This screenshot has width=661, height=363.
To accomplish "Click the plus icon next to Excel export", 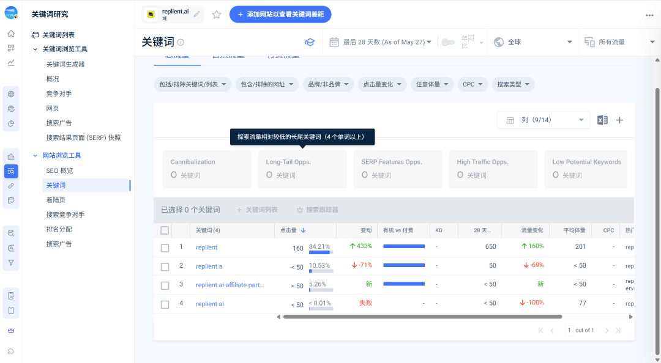I will (x=619, y=120).
